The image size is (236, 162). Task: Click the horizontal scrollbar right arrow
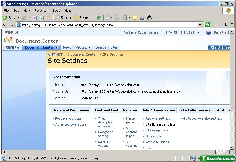pos(227,152)
